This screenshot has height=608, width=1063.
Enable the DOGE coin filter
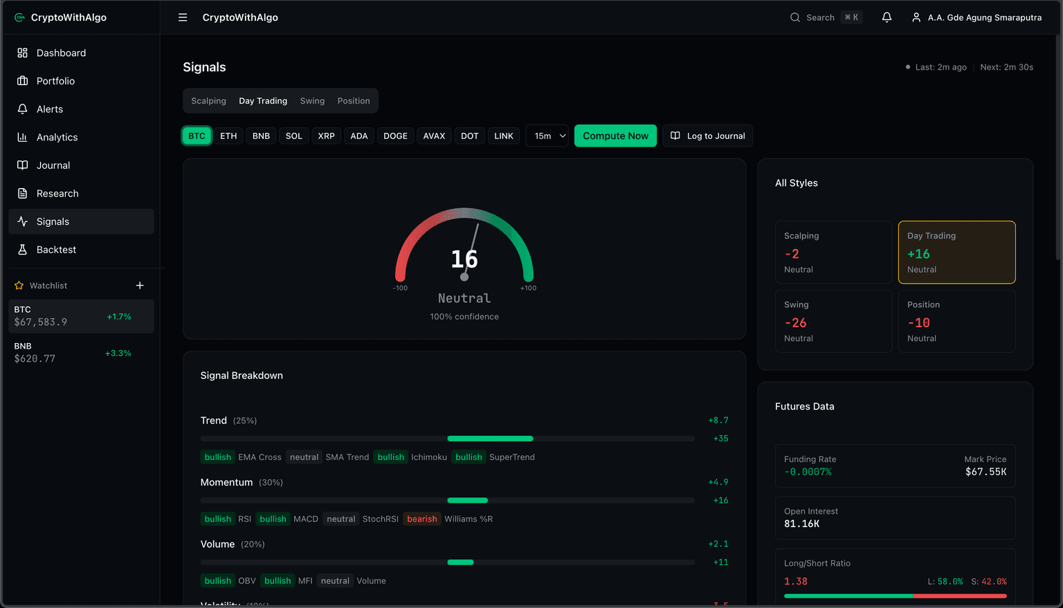(395, 136)
